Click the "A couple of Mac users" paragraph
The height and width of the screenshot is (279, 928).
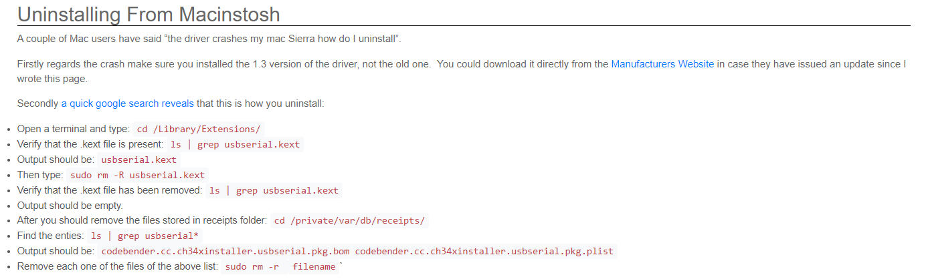click(209, 38)
